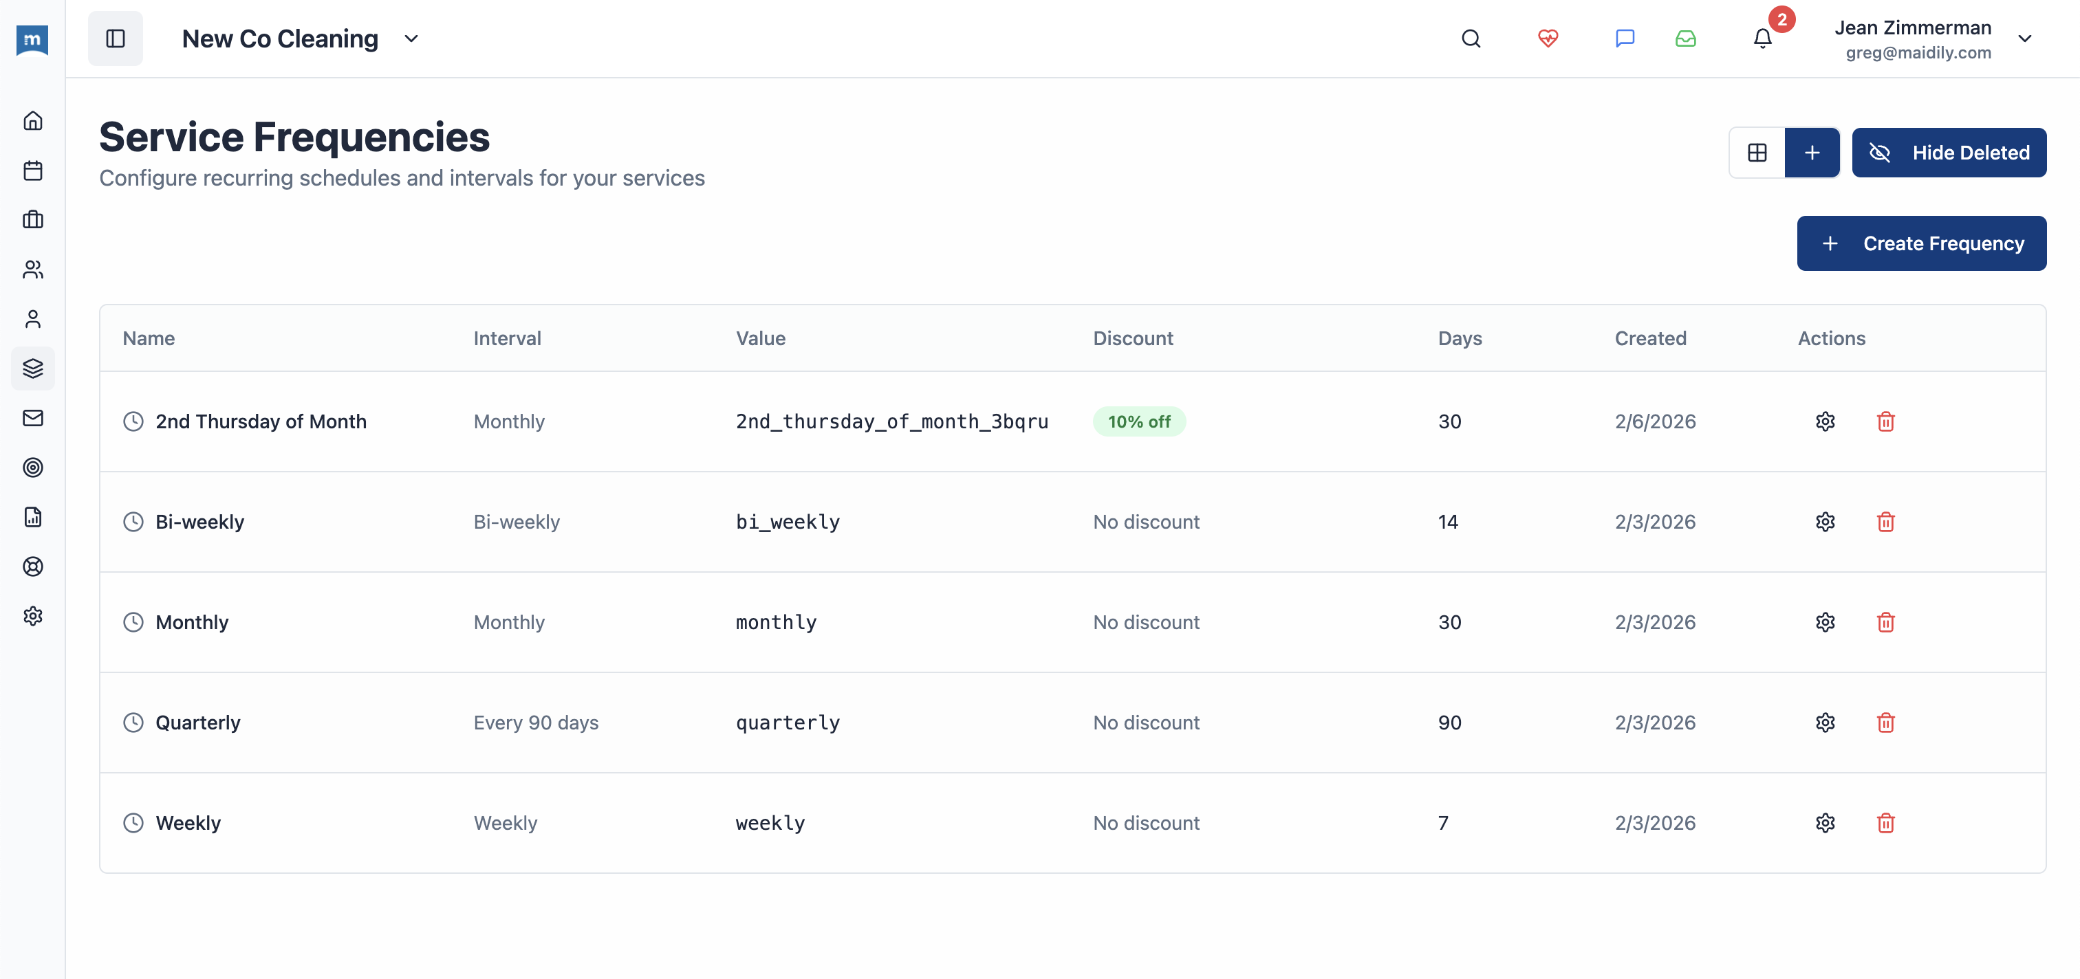Image resolution: width=2080 pixels, height=979 pixels.
Task: Delete the Weekly frequency with the trash icon
Action: coord(1885,822)
